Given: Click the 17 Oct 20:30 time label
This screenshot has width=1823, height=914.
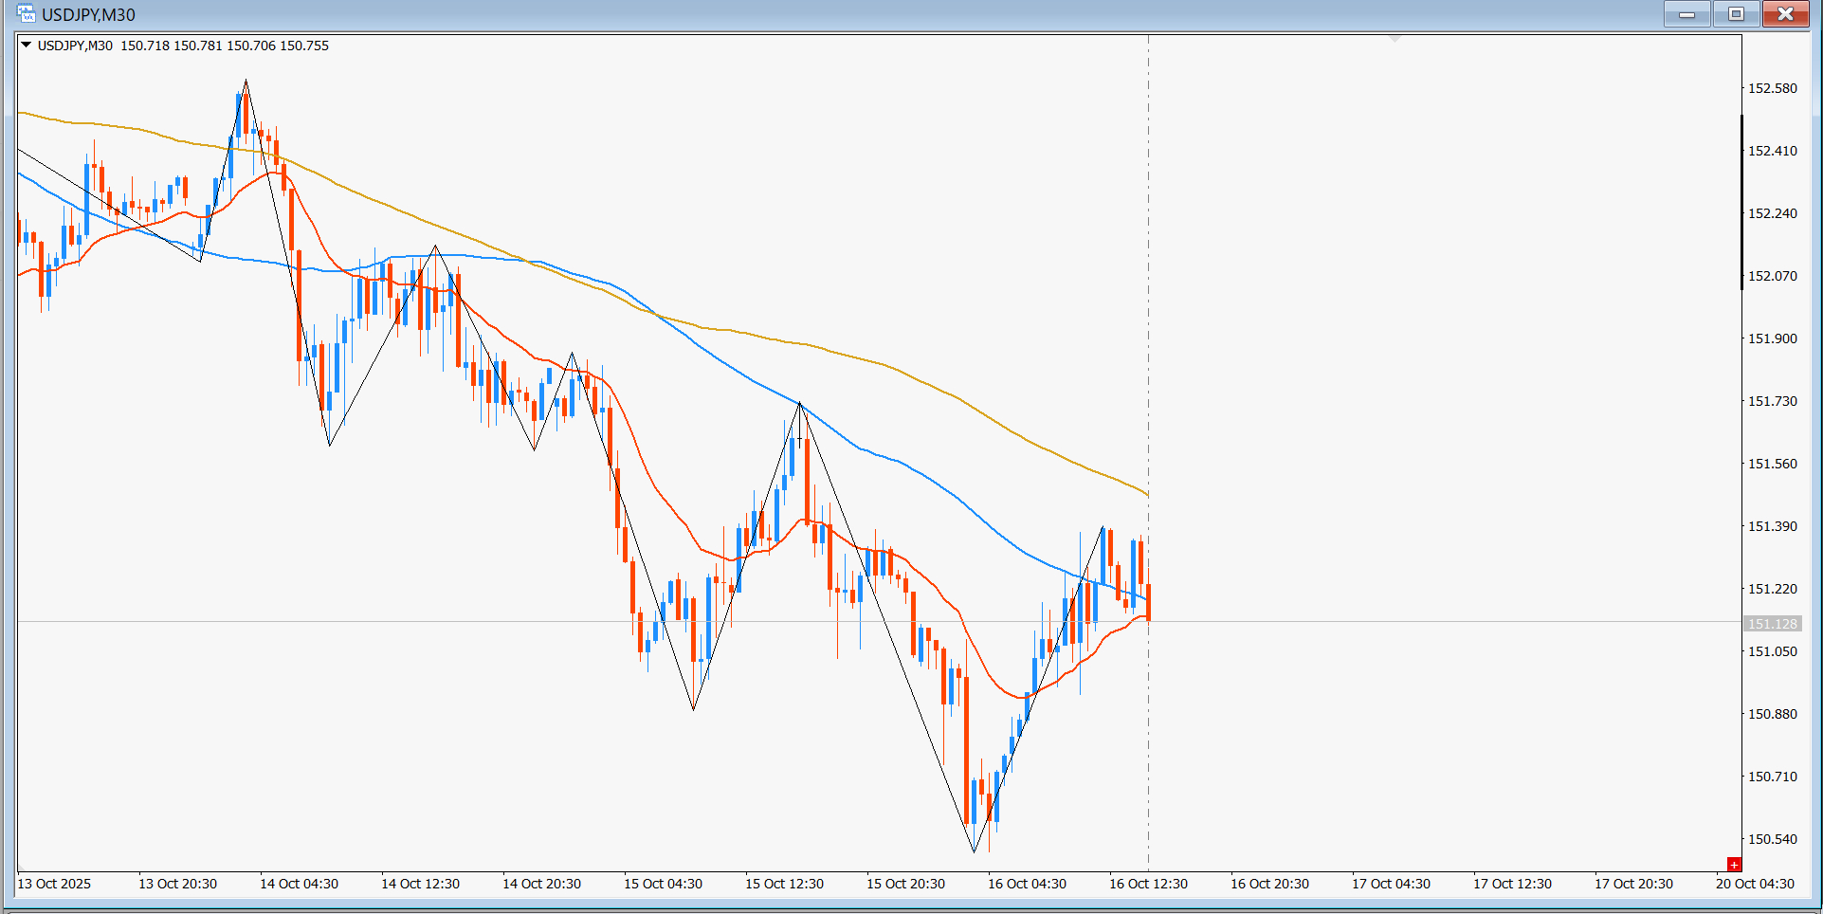Looking at the screenshot, I should pyautogui.click(x=1633, y=884).
